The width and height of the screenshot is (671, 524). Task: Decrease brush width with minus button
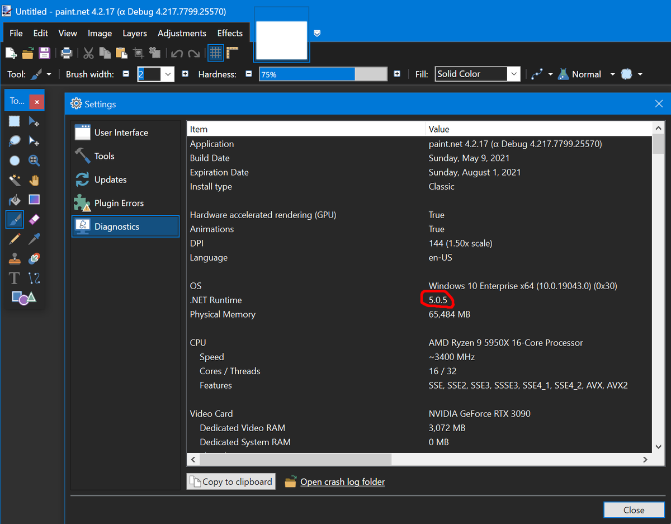point(126,74)
